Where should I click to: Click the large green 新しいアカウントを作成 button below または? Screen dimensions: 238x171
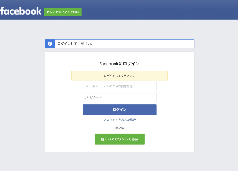pyautogui.click(x=120, y=139)
